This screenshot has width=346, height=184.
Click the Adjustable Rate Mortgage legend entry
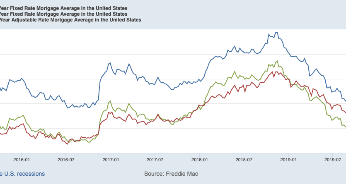pos(70,19)
